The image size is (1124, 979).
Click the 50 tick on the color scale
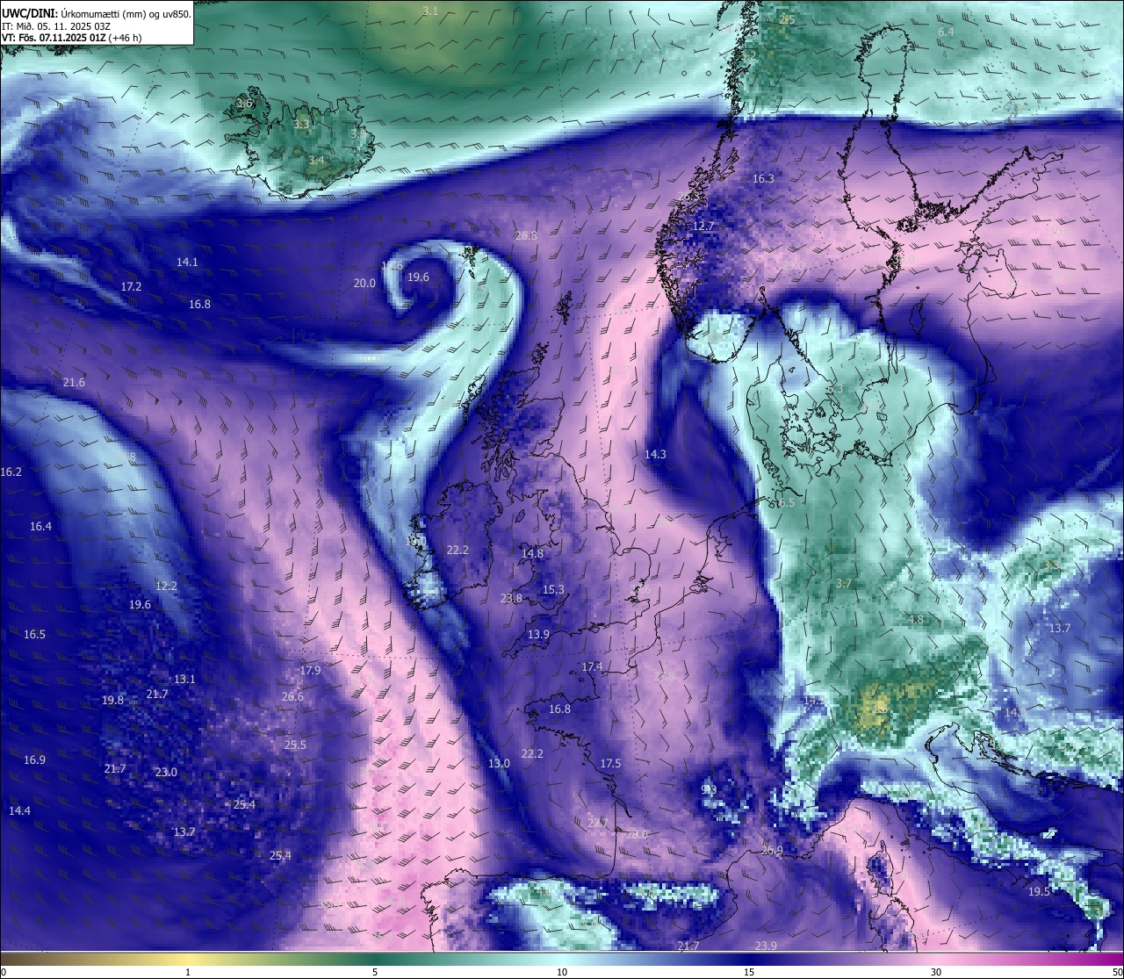point(1117,972)
